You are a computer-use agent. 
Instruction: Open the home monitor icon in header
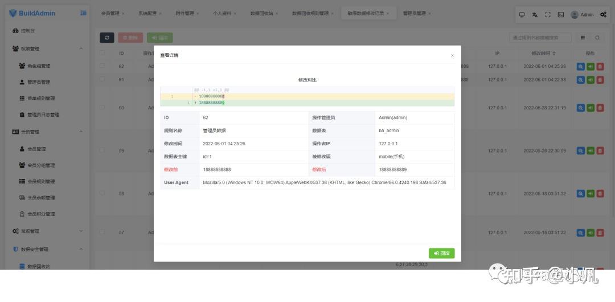[522, 15]
